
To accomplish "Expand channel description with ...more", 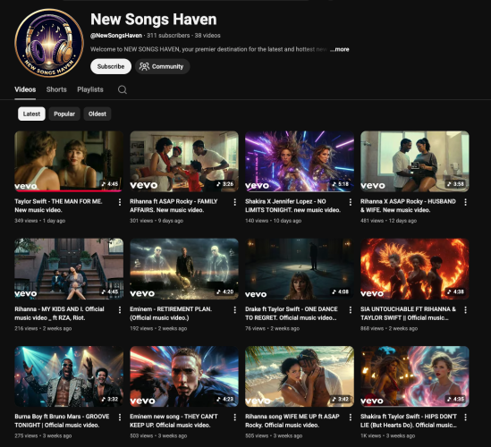I will 340,49.
